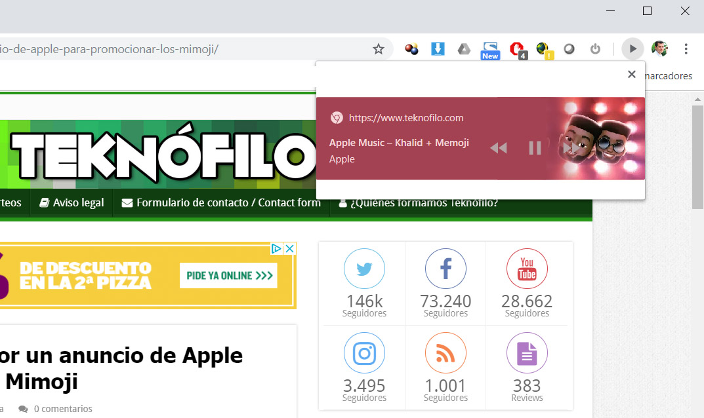Click the AdChoices triangle icon on the ad
This screenshot has width=704, height=418.
(x=276, y=248)
